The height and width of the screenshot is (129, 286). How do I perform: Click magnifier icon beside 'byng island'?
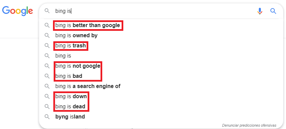point(47,116)
